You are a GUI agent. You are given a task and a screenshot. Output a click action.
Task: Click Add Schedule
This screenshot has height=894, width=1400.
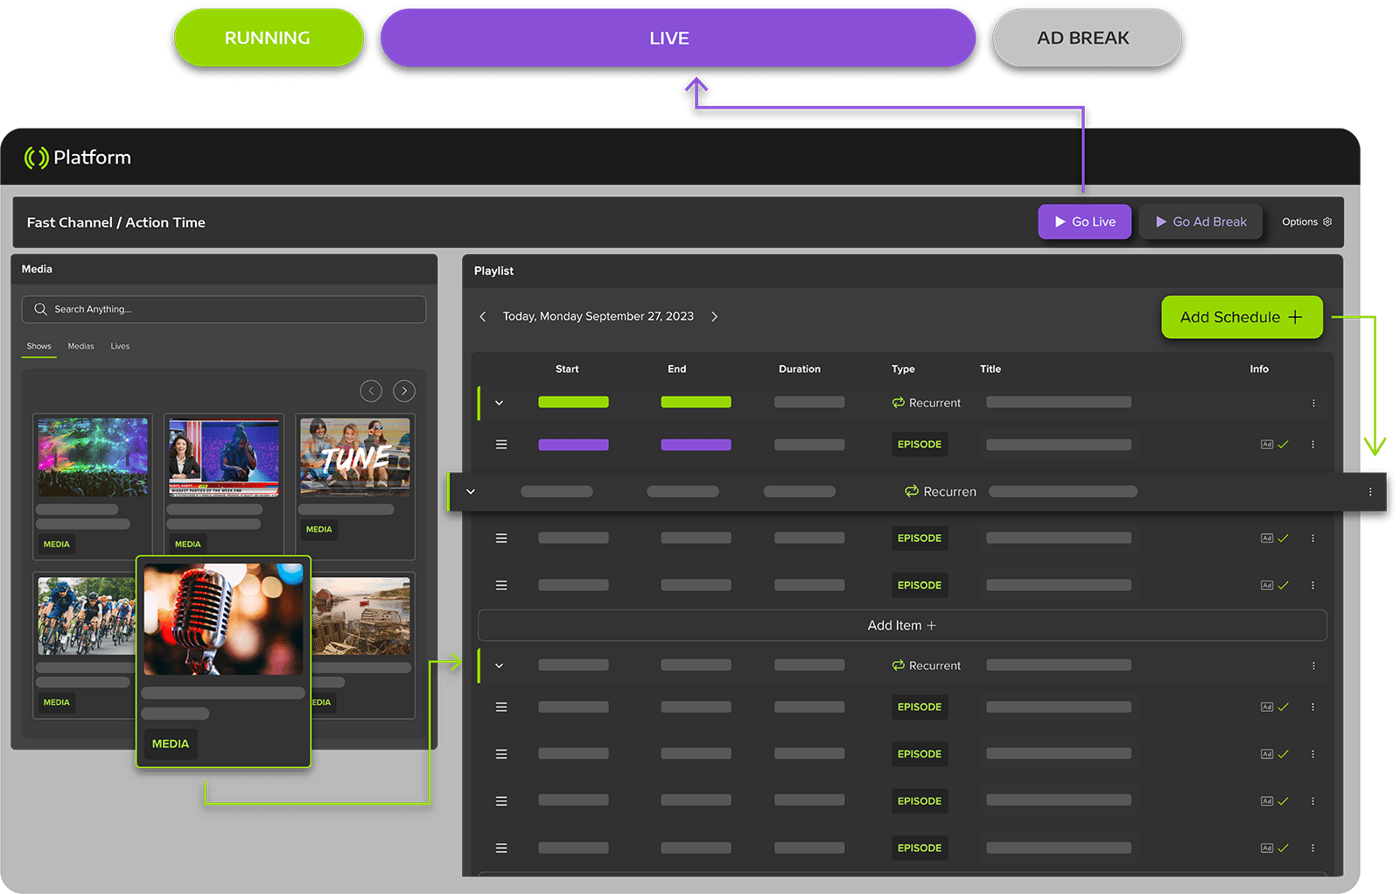coord(1242,317)
